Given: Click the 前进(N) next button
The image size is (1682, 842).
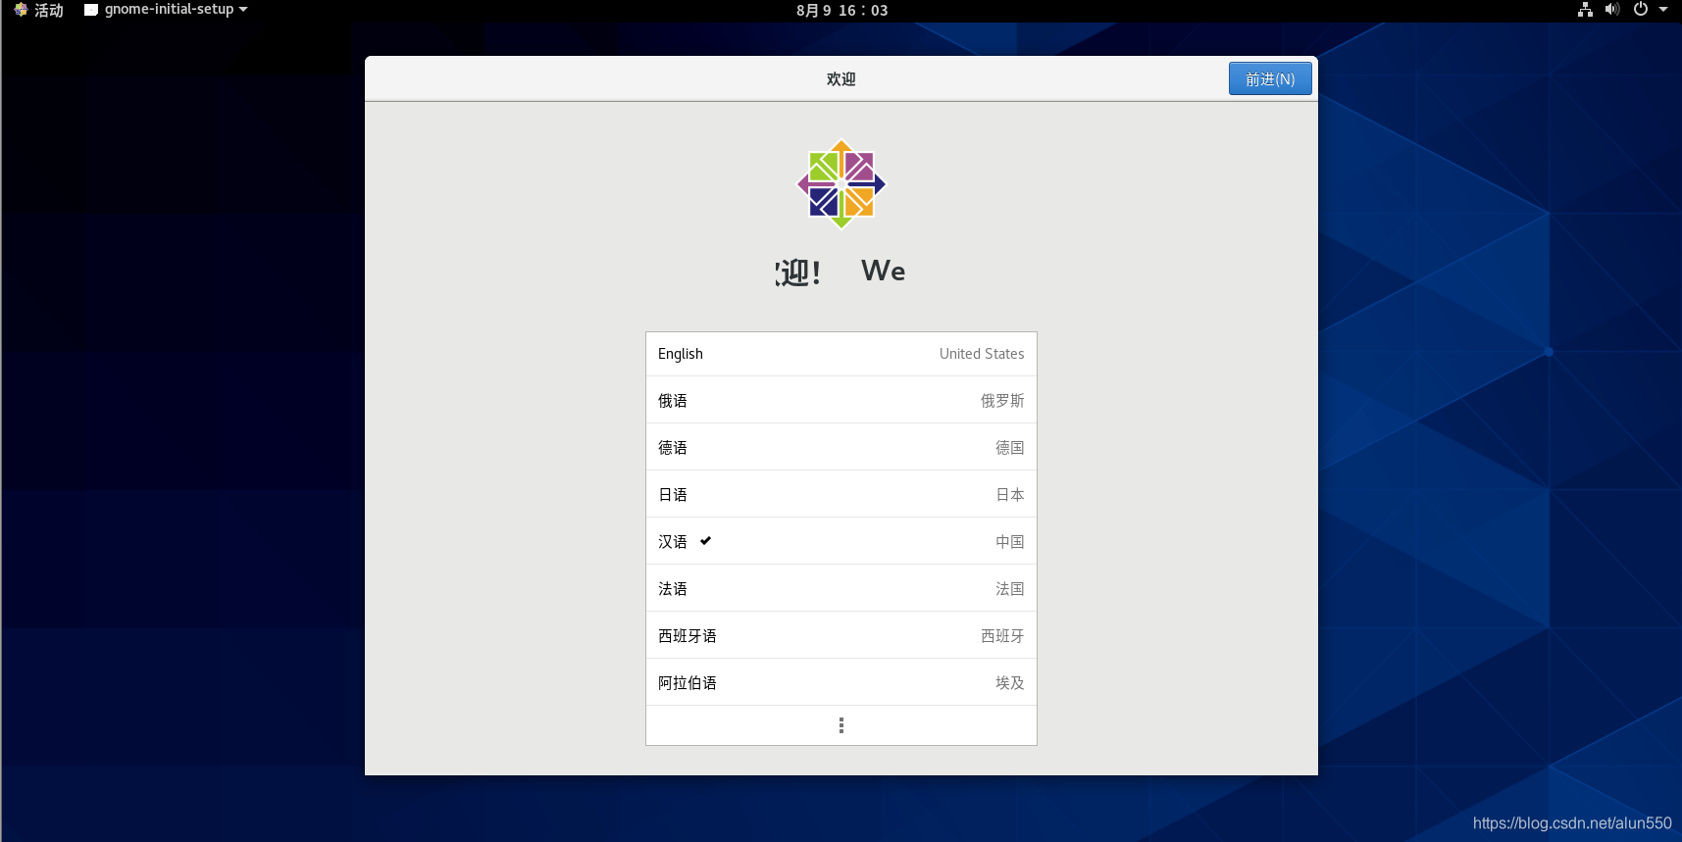Looking at the screenshot, I should click(x=1270, y=78).
